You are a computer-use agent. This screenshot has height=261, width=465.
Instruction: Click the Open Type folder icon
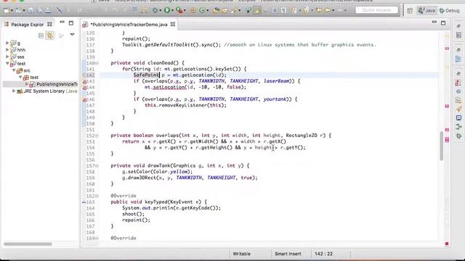point(217,10)
